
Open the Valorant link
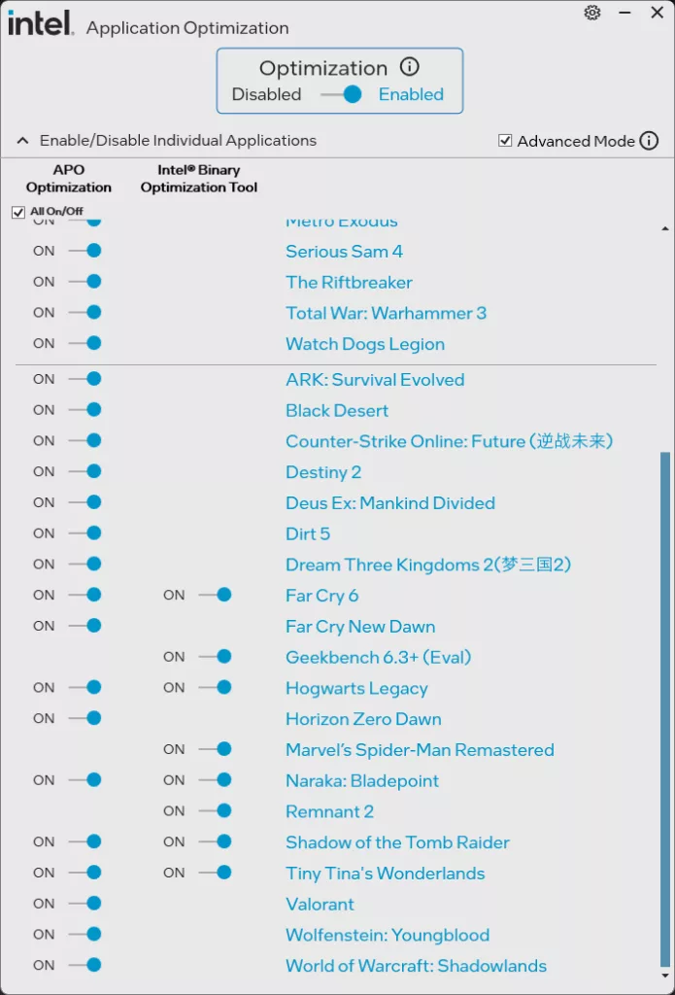(320, 904)
